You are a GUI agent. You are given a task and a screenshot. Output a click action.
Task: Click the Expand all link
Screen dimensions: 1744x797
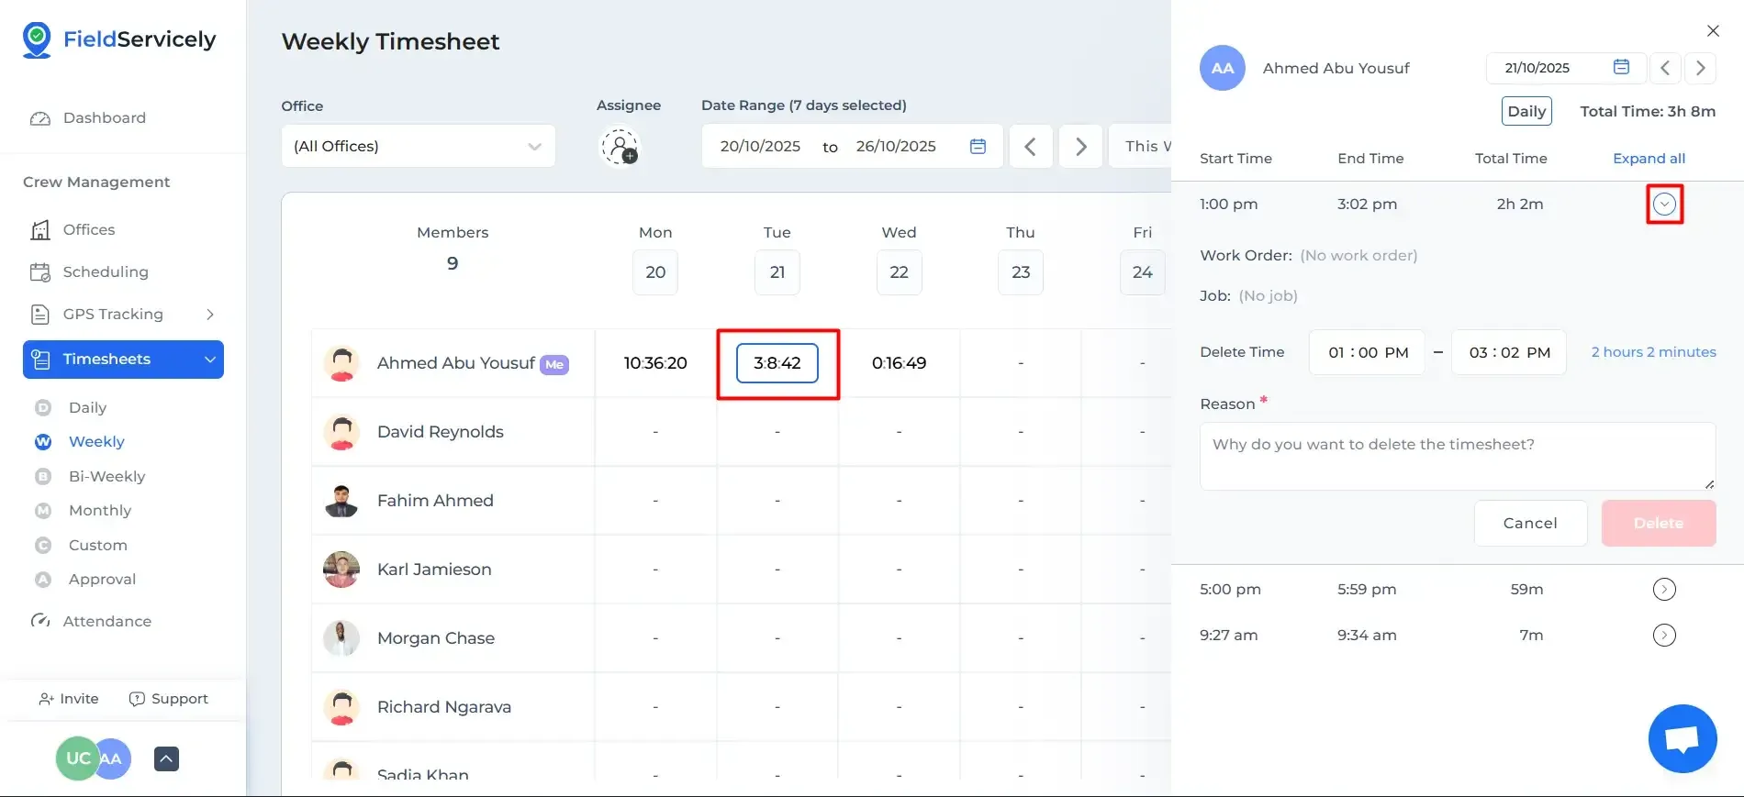(1649, 159)
